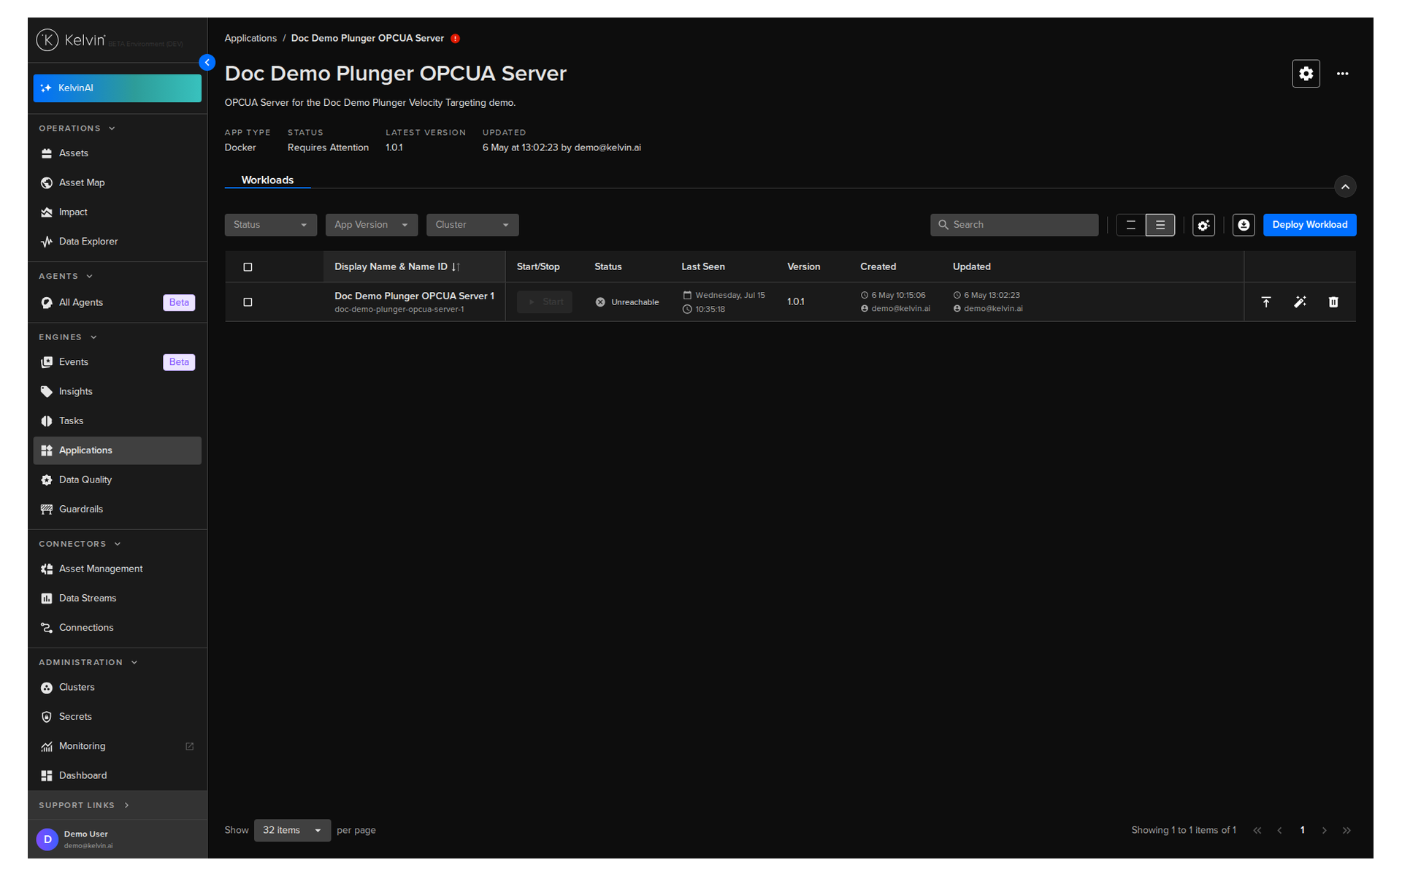Toggle the select-all workloads checkbox
This screenshot has width=1402, height=876.
(x=248, y=267)
